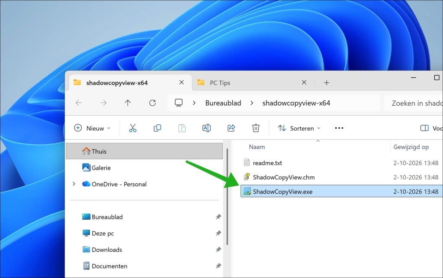The image size is (443, 278).
Task: Unpin Documenten from quick access
Action: coord(218,265)
